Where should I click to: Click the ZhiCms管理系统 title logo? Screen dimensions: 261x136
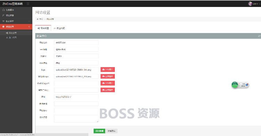pos(13,4)
